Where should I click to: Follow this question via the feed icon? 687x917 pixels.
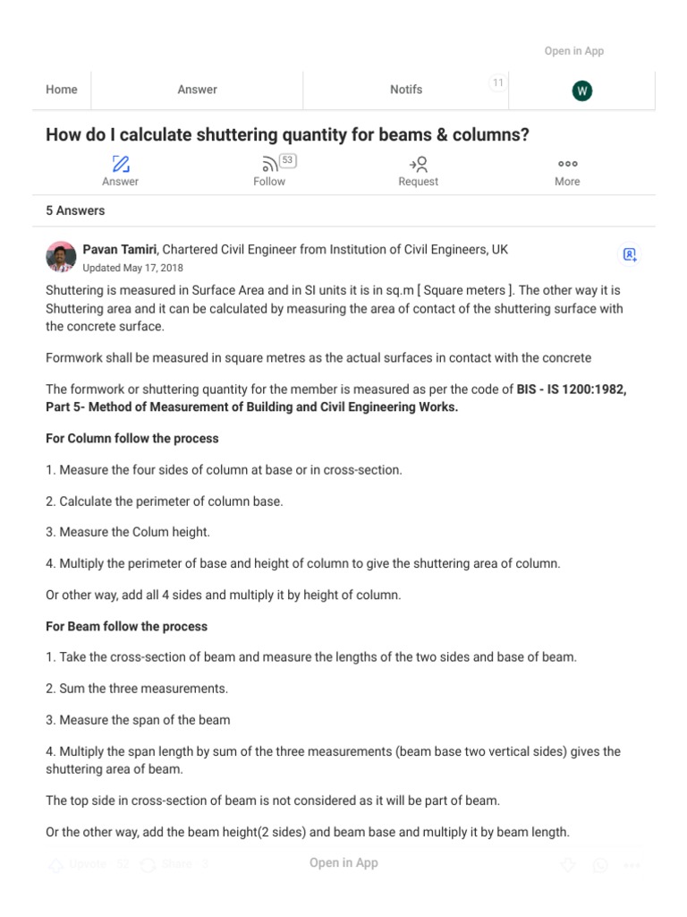[x=269, y=164]
